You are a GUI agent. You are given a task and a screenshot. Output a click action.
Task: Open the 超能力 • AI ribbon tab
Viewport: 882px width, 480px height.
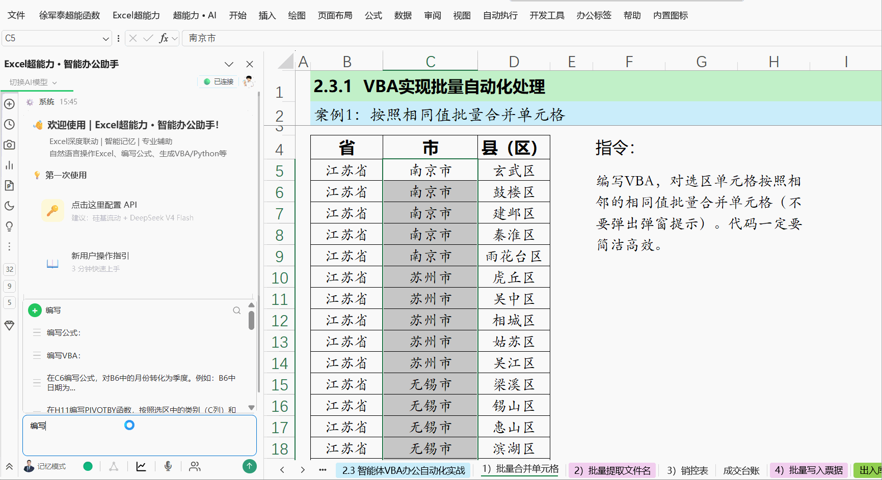tap(195, 15)
